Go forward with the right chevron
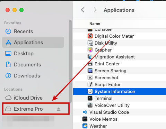The image size is (166, 129). 95,10
